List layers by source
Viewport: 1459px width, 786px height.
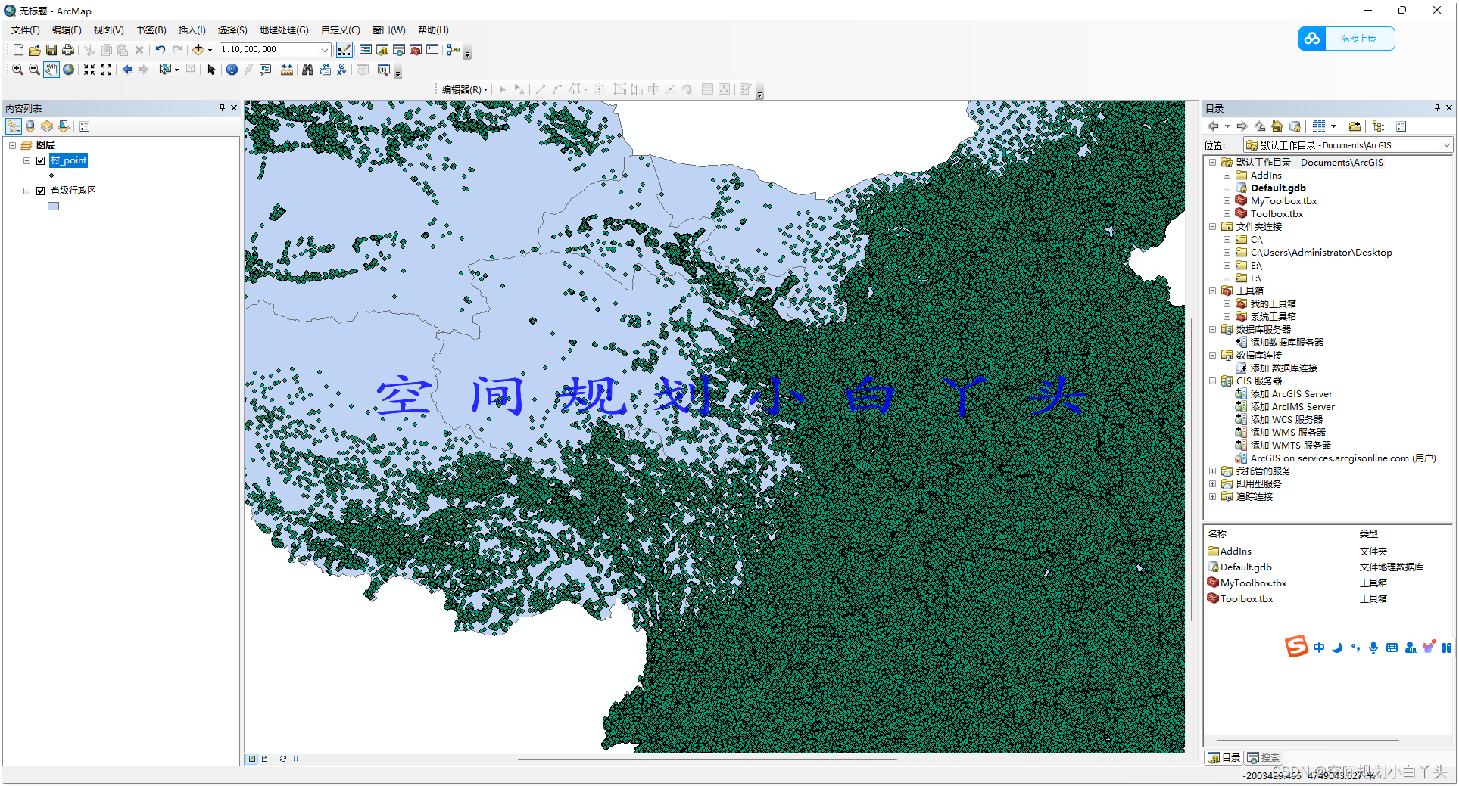click(30, 126)
